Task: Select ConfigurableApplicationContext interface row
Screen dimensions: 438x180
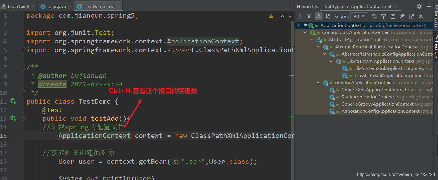Action: click(364, 33)
